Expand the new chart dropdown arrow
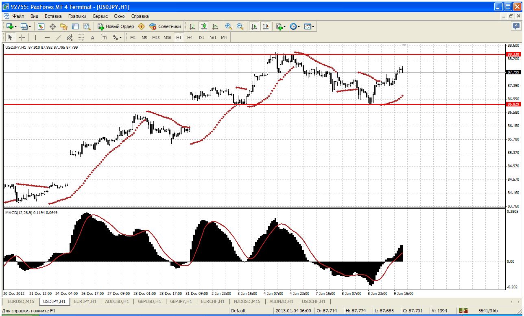Image resolution: width=524 pixels, height=316 pixels. point(16,26)
